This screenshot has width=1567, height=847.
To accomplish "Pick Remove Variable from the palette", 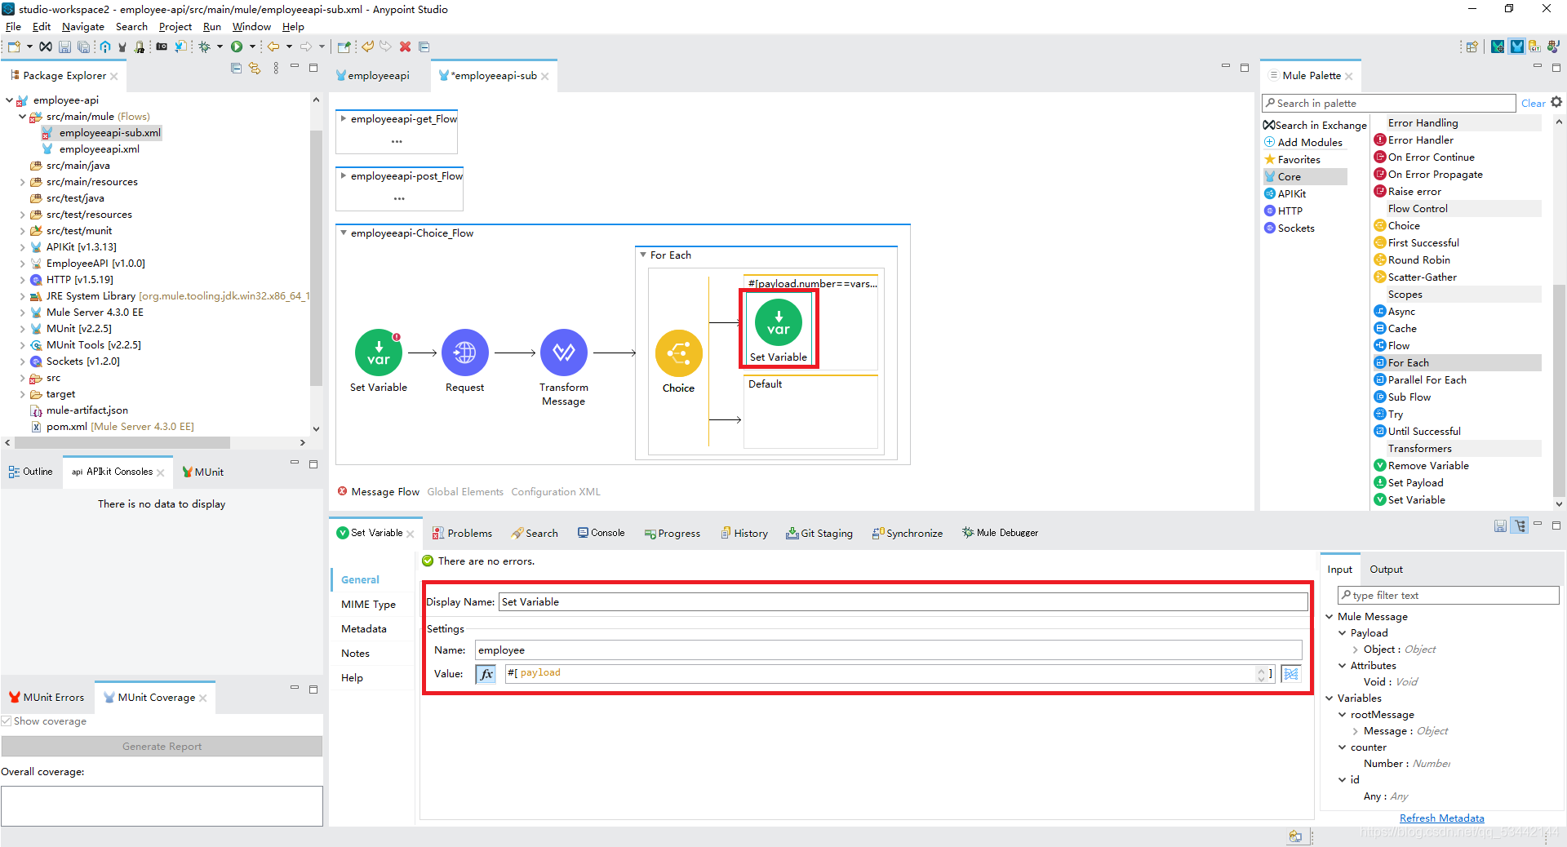I will pyautogui.click(x=1428, y=466).
